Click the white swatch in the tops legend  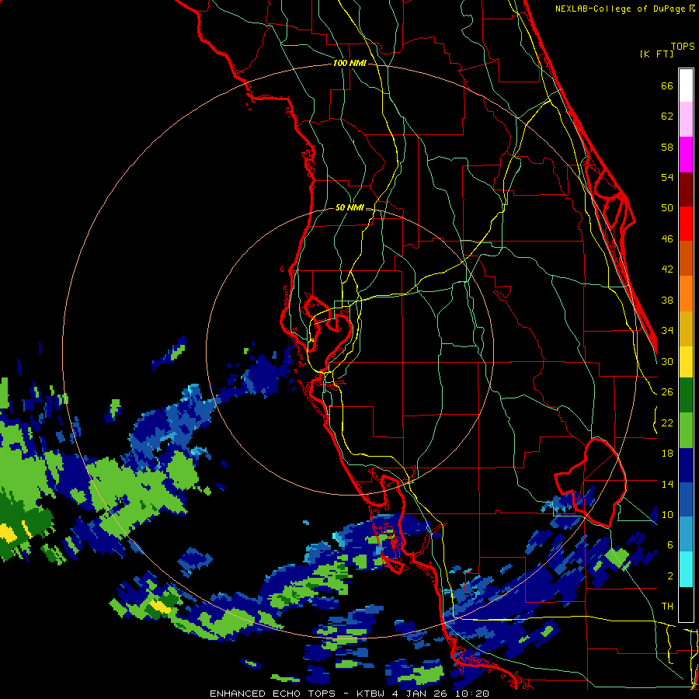coord(686,85)
